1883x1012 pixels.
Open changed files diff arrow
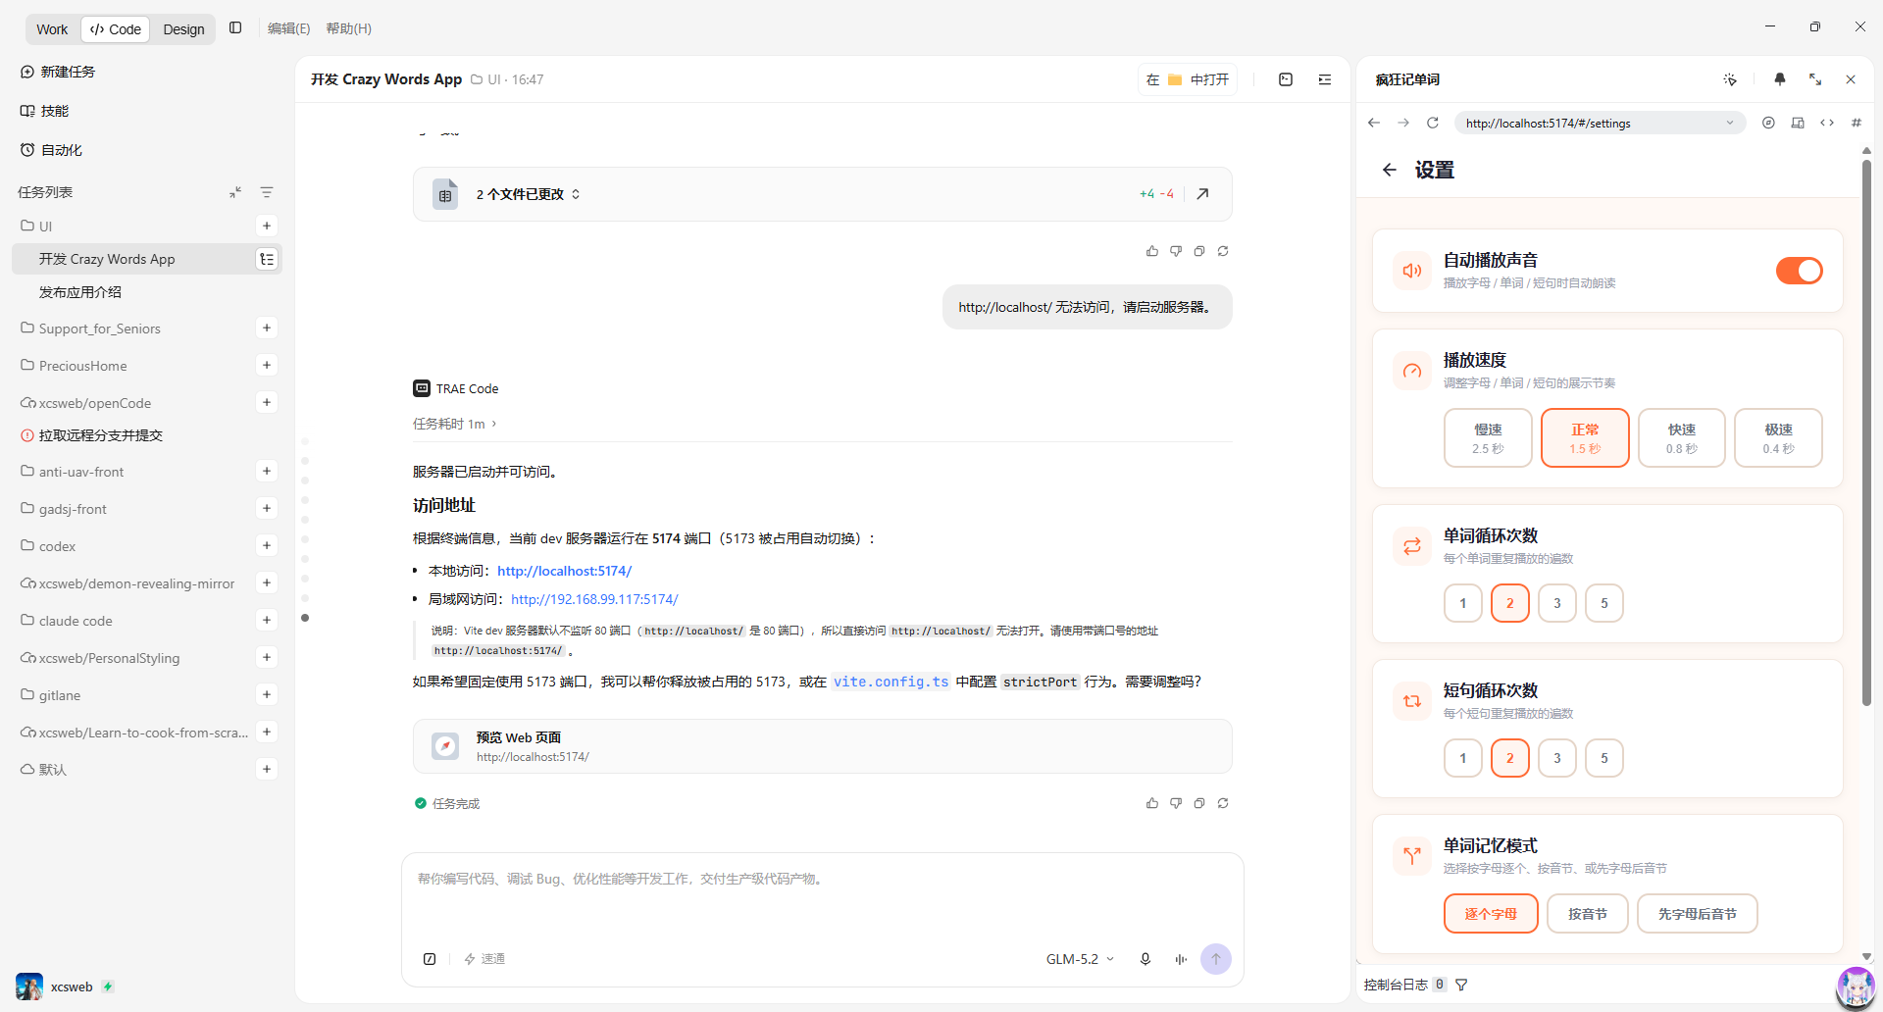pos(1202,194)
